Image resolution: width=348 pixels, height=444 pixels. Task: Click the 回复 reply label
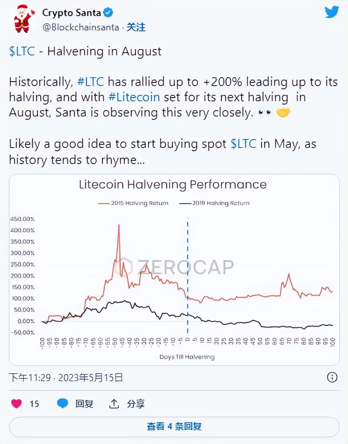84,403
